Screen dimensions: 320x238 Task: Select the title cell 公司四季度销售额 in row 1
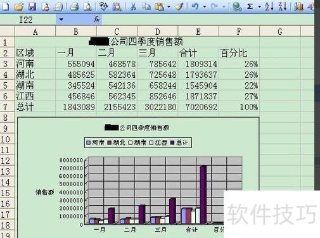(x=137, y=42)
